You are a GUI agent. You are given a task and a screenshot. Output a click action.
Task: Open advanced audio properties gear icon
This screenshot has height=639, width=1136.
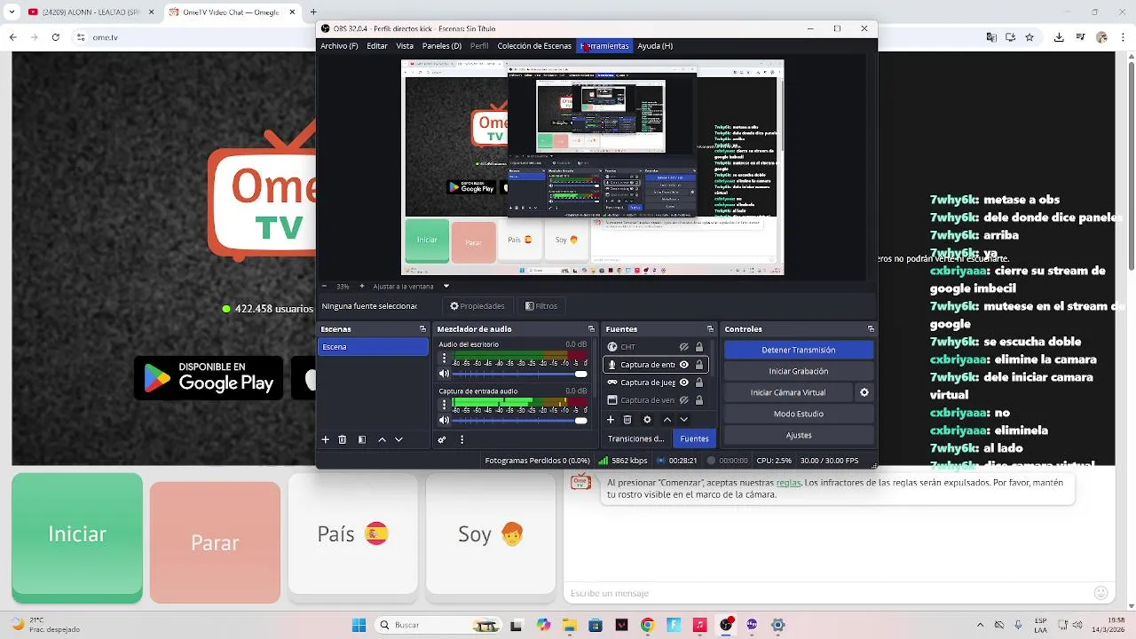(442, 439)
